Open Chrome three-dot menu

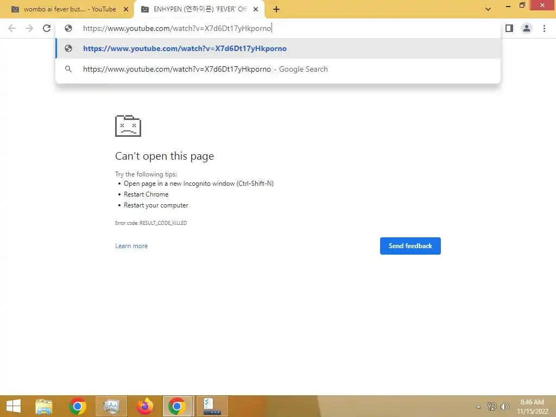point(544,28)
